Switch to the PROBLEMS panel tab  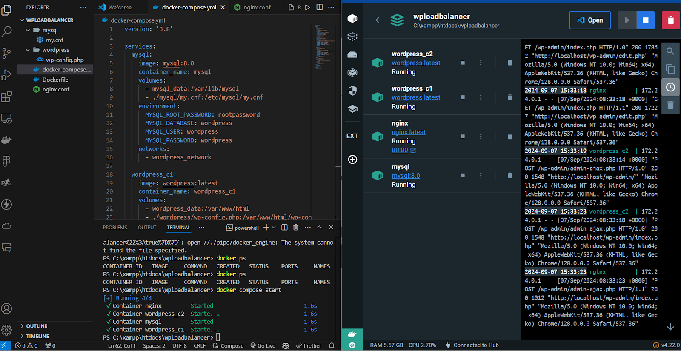click(115, 228)
